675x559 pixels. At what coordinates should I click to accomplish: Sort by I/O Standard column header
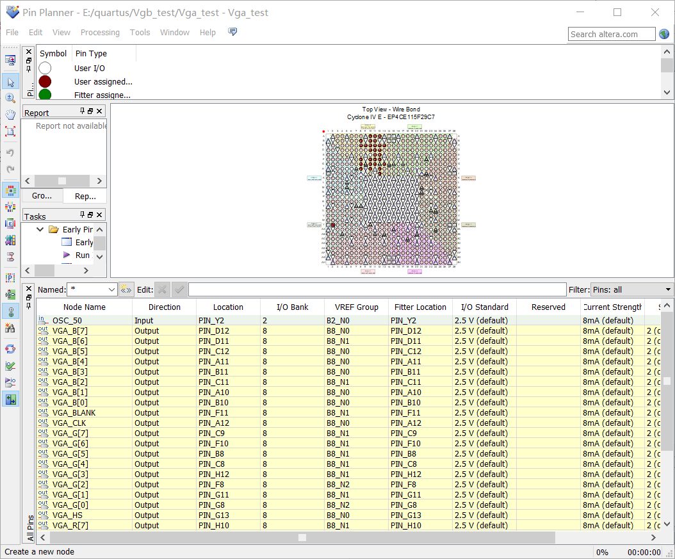tap(485, 307)
